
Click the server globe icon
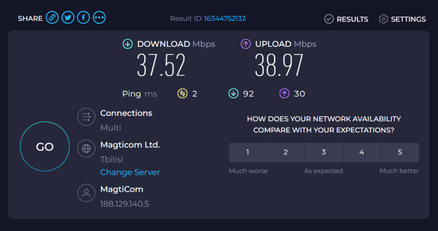click(86, 148)
